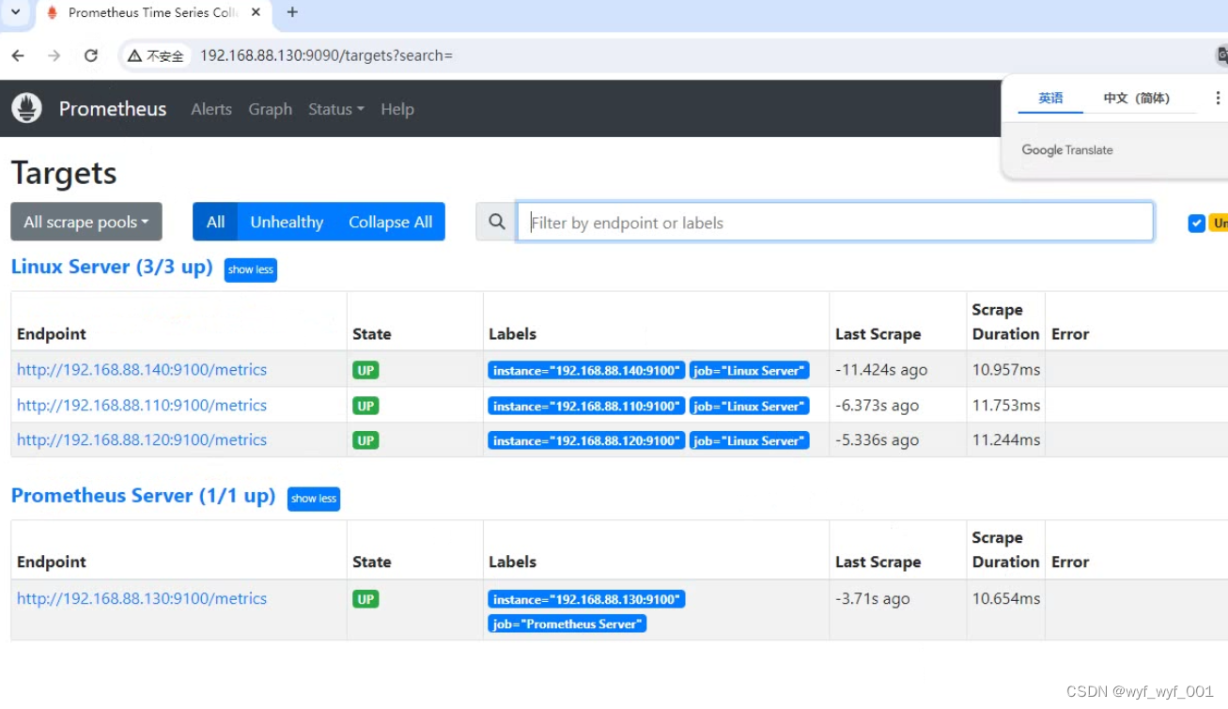This screenshot has width=1228, height=709.
Task: Click job="Linux Server" badge in the 192.168.88.110 row
Action: click(749, 406)
